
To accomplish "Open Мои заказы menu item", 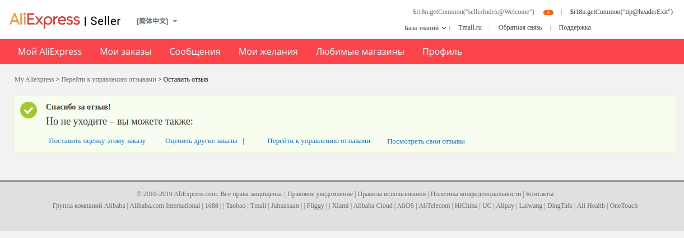I will coord(125,51).
